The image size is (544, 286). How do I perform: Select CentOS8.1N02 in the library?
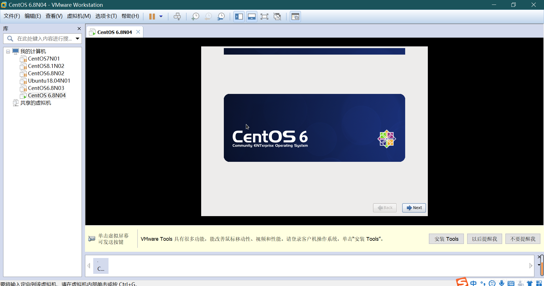[x=46, y=66]
